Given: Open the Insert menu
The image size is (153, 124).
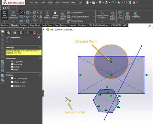Looking at the screenshot, I should [50, 3].
